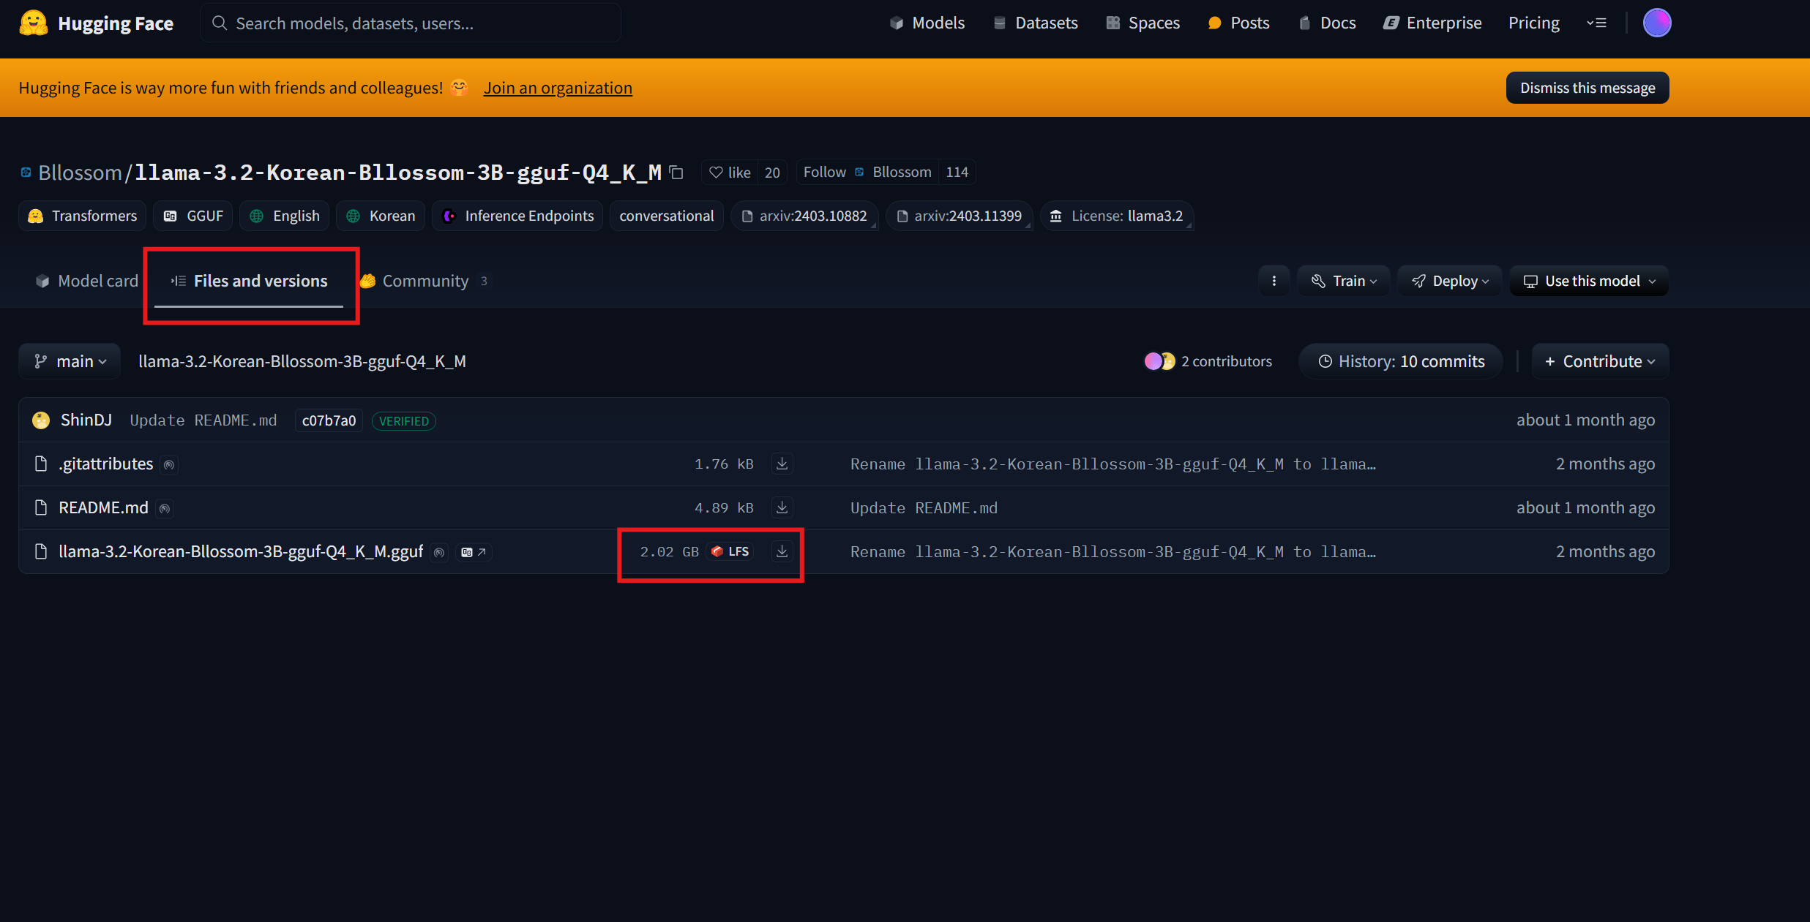Viewport: 1810px width, 922px height.
Task: Click the search models input field
Action: [x=411, y=23]
